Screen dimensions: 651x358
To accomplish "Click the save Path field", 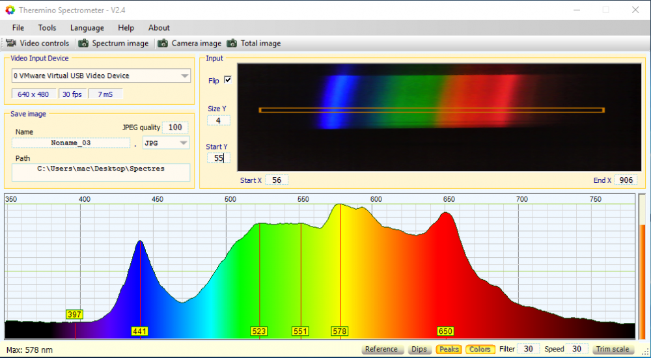I will tap(101, 172).
